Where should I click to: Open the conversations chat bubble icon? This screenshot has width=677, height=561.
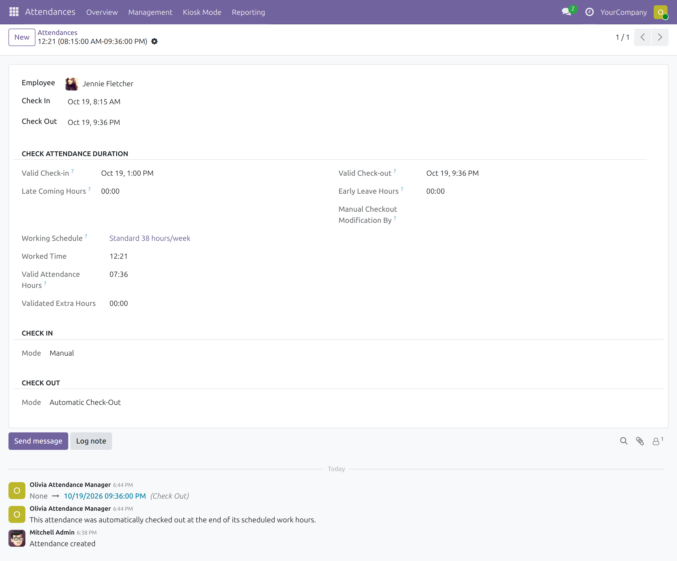[566, 12]
